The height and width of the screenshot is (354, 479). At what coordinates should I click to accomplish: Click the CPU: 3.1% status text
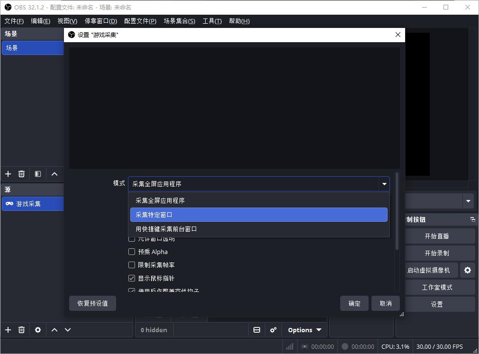coord(395,347)
